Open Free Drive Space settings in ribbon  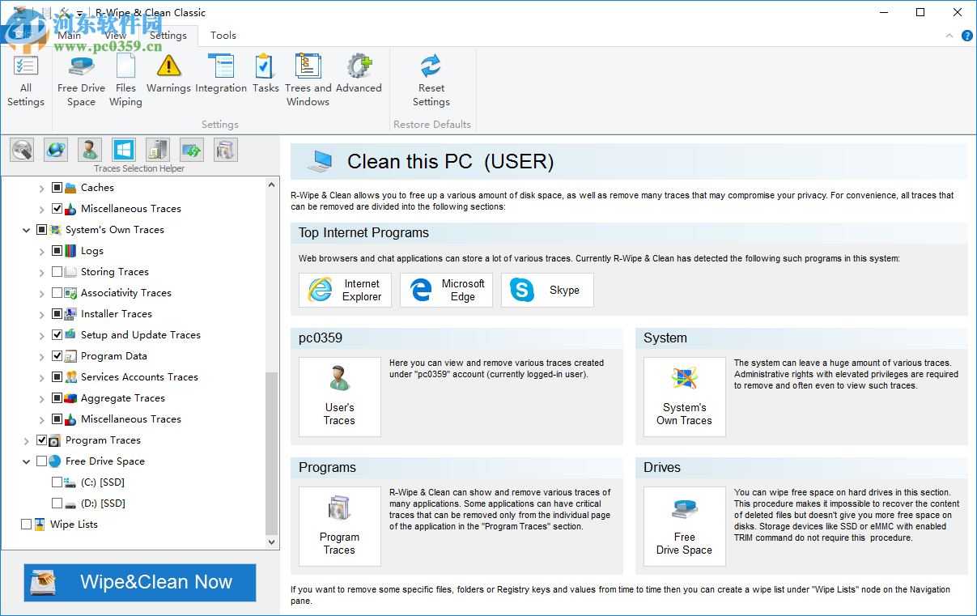coord(81,80)
